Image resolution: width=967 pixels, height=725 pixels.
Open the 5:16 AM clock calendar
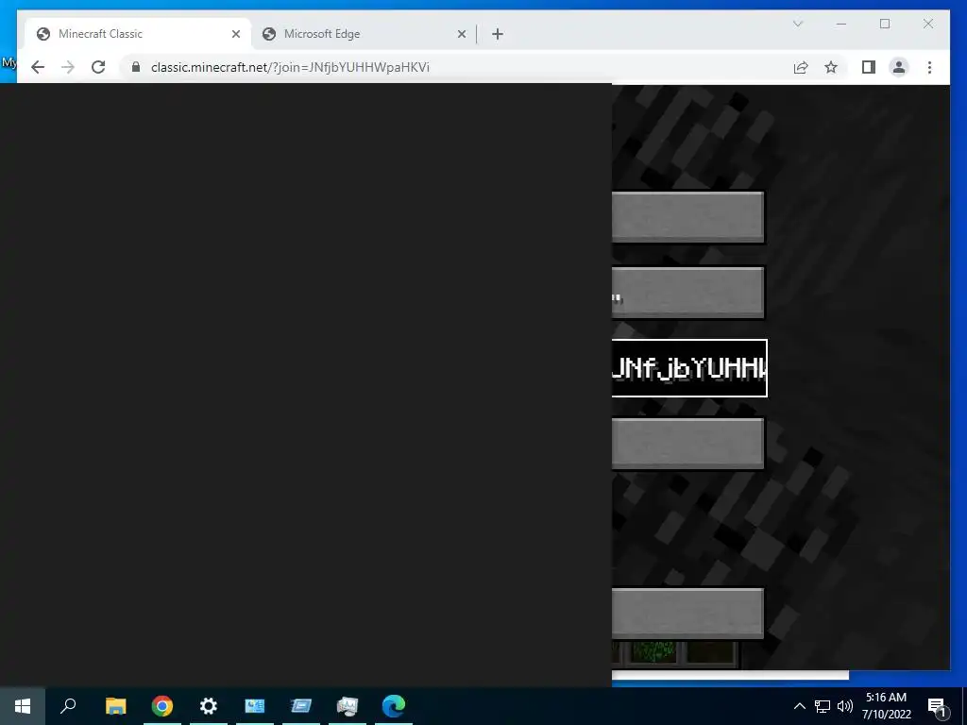[x=886, y=706]
